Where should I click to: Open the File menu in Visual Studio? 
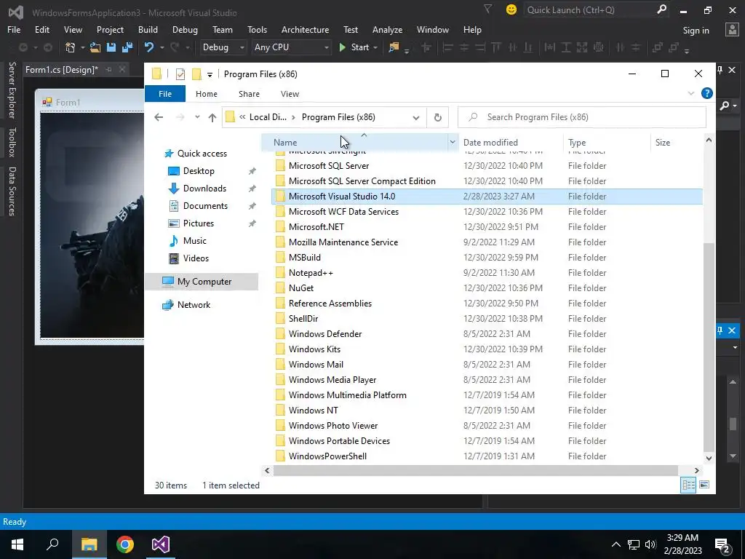[x=14, y=29]
